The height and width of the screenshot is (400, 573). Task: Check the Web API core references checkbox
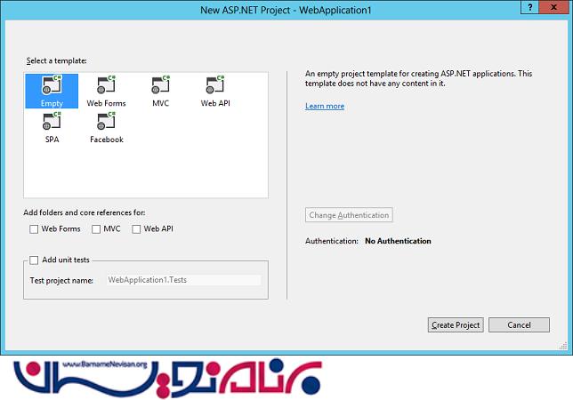coord(136,229)
